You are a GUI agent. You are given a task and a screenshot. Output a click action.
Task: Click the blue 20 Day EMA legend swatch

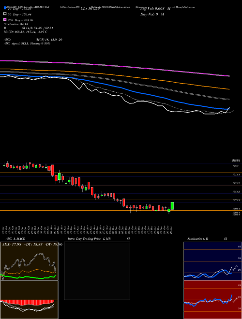coord(5,8)
